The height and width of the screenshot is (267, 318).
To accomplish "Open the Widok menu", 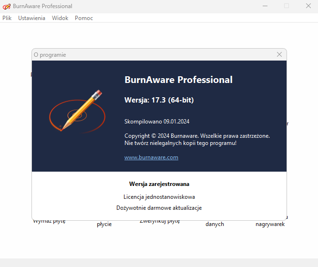I will (x=60, y=18).
